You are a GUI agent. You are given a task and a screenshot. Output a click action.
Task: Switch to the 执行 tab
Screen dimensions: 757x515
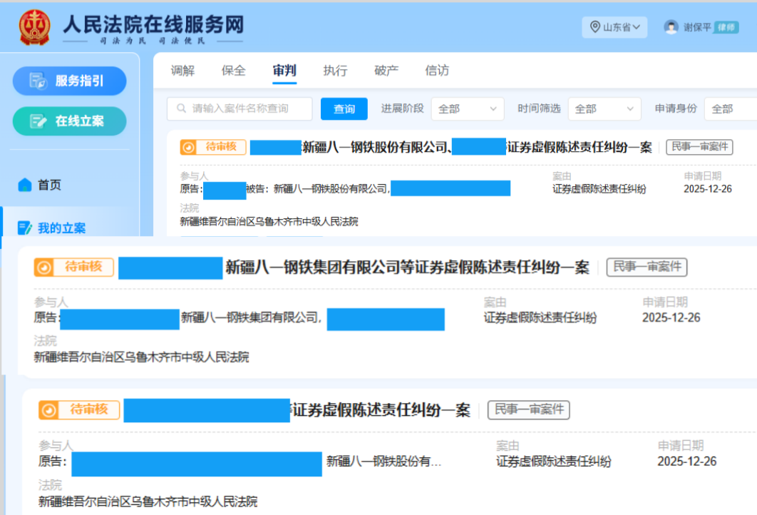pos(334,70)
